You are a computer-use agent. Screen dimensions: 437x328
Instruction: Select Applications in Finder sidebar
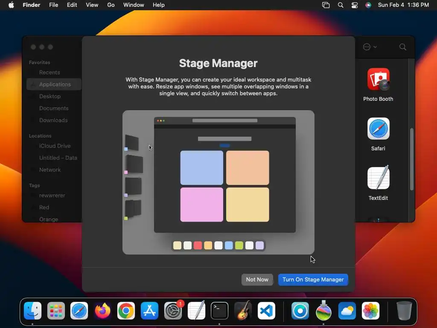[x=54, y=84]
